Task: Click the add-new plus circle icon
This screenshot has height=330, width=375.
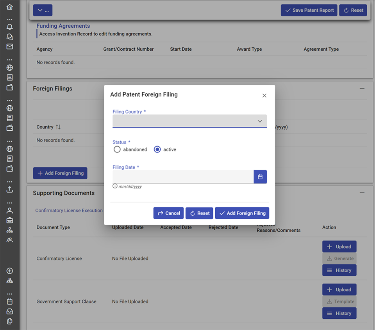Action: (10, 271)
